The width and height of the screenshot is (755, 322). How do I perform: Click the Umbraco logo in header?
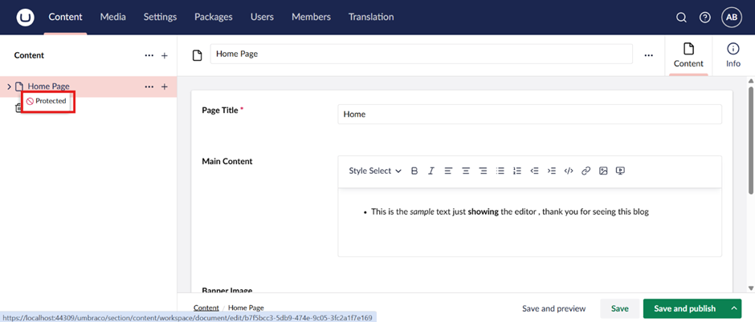pyautogui.click(x=25, y=17)
